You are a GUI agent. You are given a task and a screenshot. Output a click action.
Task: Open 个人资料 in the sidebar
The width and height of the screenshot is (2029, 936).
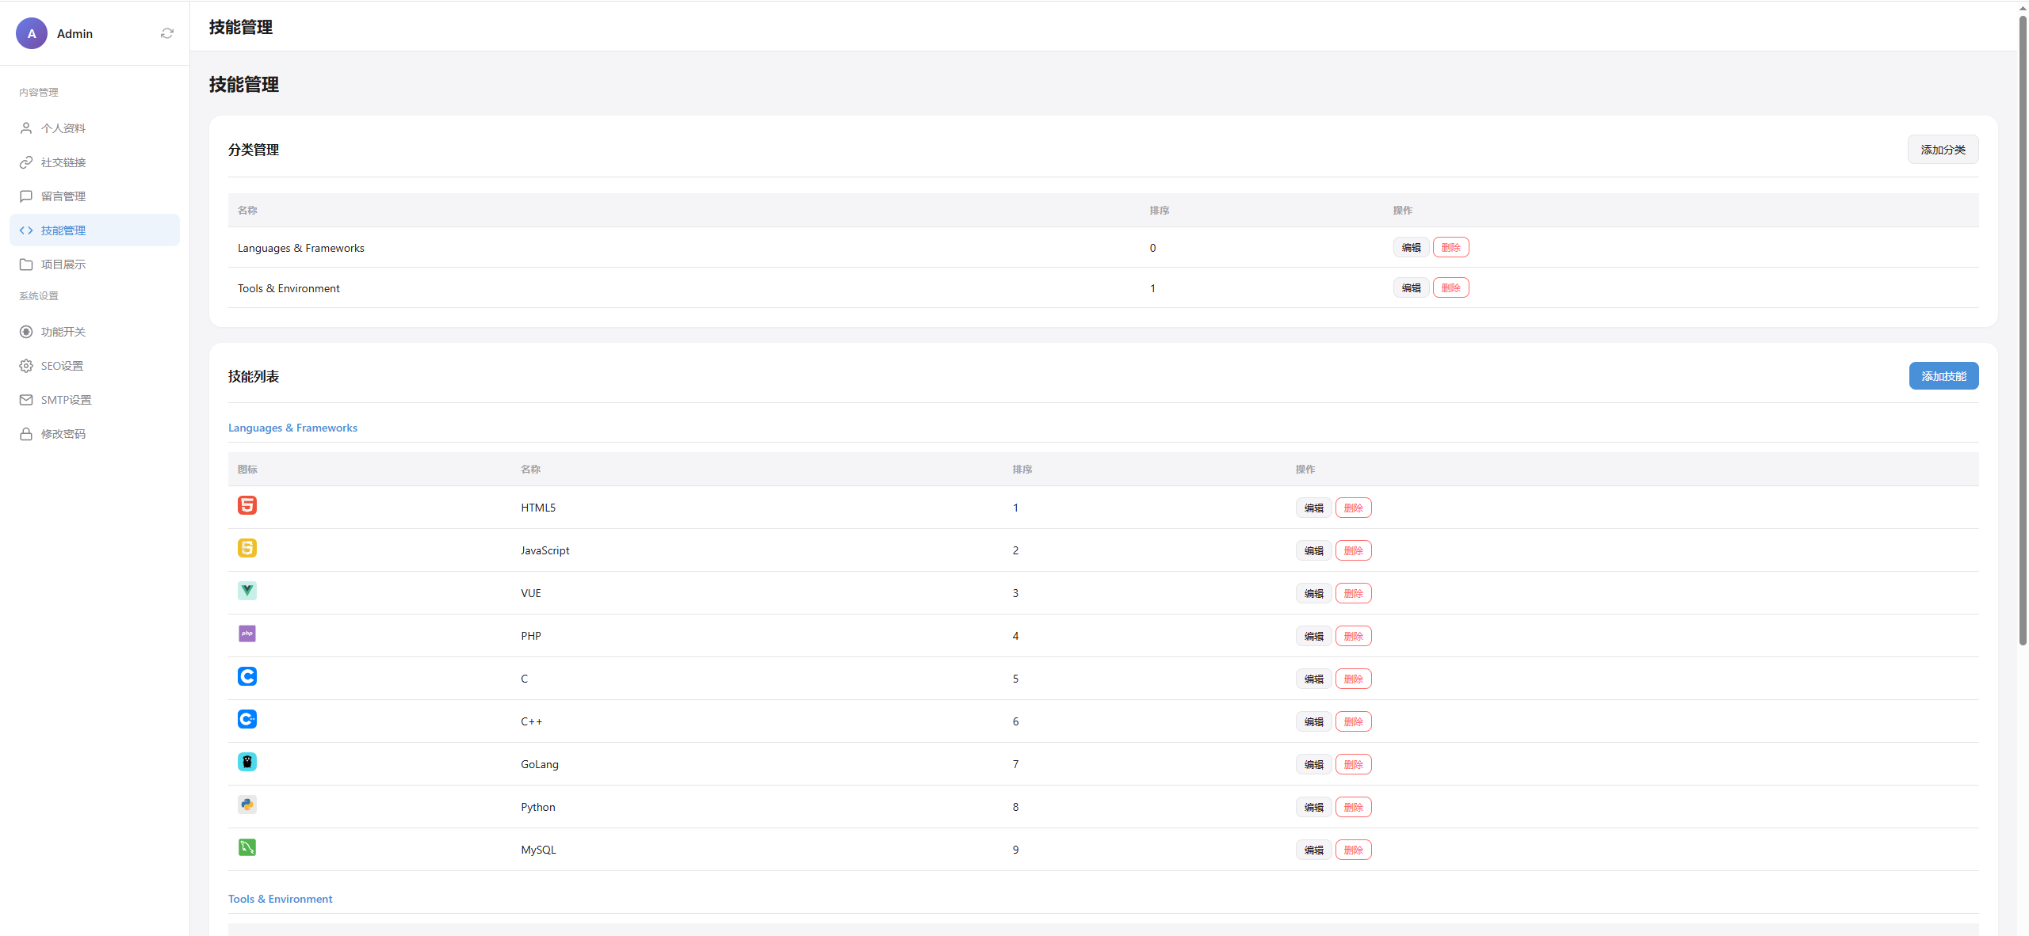(x=63, y=128)
